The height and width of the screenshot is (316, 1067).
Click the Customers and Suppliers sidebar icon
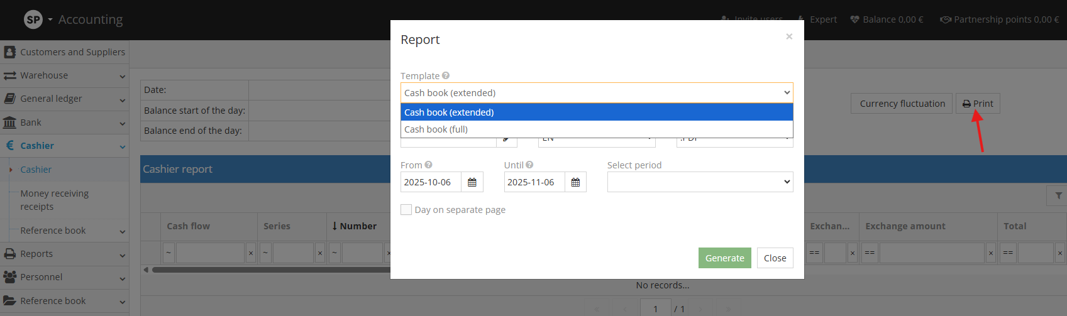(10, 52)
